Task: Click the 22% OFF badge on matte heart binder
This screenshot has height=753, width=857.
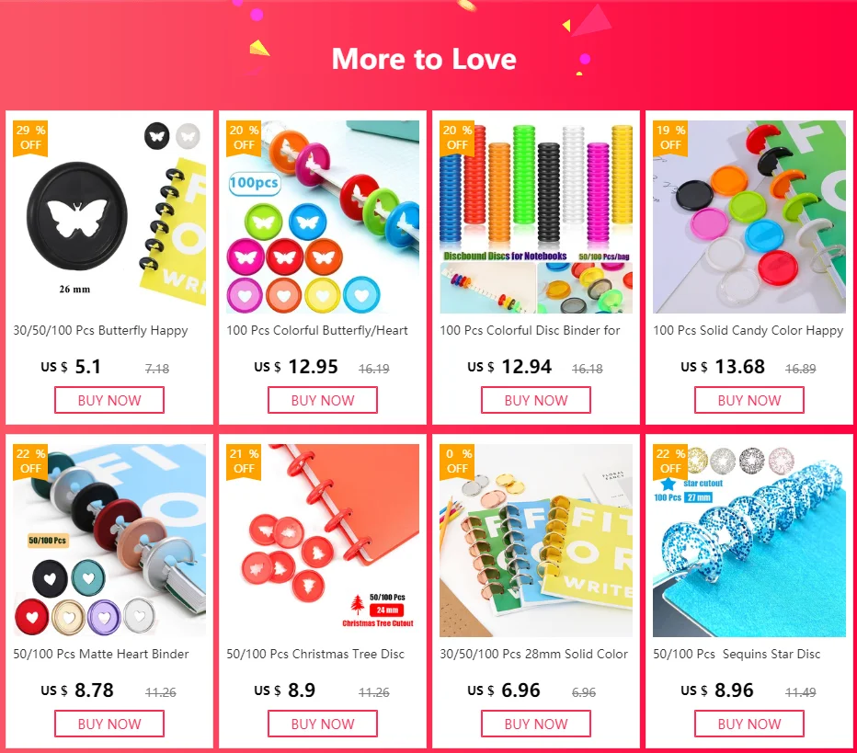Action: tap(30, 462)
